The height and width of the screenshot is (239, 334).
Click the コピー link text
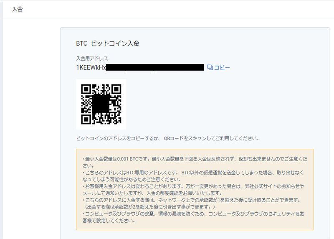point(222,68)
